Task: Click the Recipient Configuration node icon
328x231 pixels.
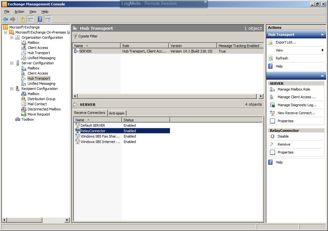Action: point(18,89)
